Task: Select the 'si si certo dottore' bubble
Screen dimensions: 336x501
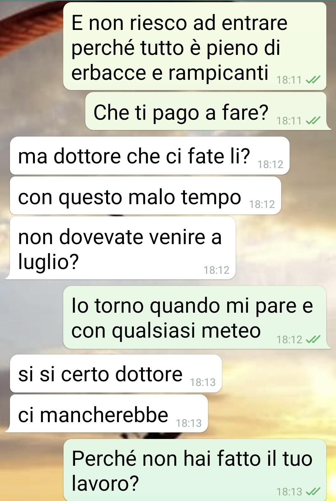Action: point(116,373)
